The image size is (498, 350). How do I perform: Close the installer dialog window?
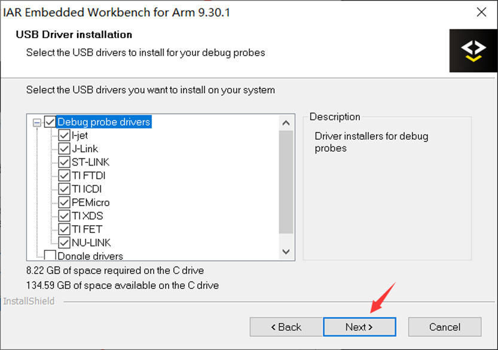click(x=481, y=12)
